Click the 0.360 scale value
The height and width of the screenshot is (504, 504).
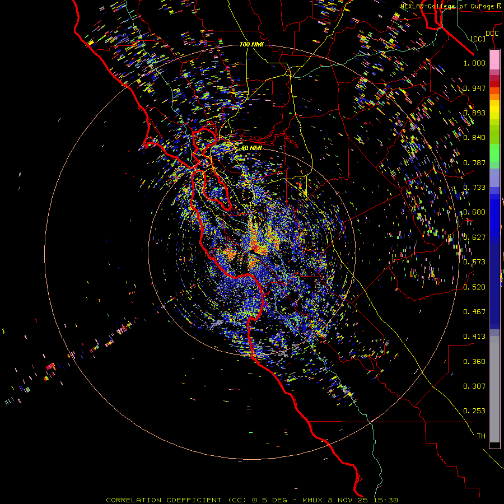point(474,362)
